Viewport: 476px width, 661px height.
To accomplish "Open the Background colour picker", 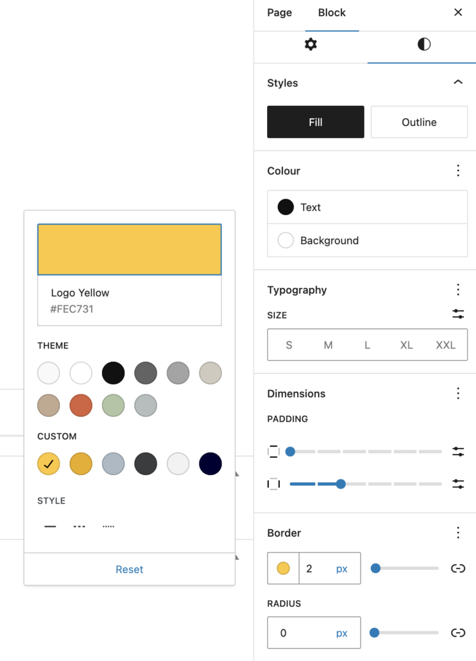I will click(368, 240).
